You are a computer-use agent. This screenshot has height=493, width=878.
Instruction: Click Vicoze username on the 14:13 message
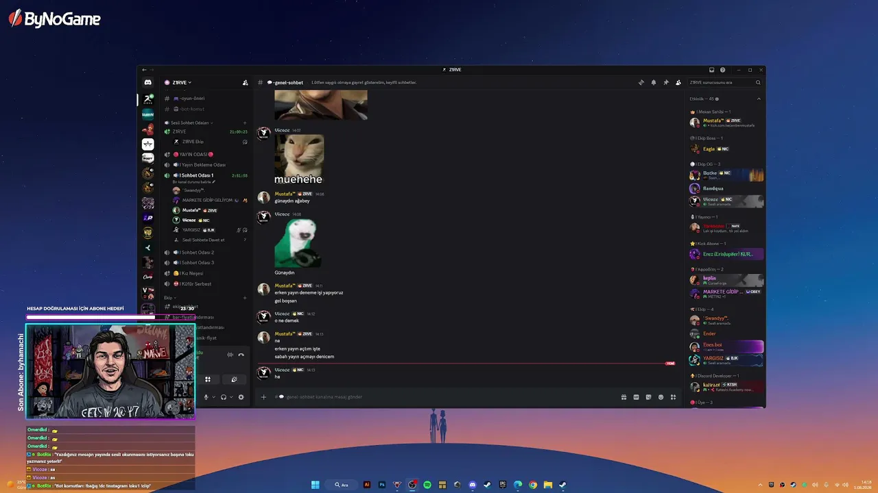pyautogui.click(x=282, y=370)
